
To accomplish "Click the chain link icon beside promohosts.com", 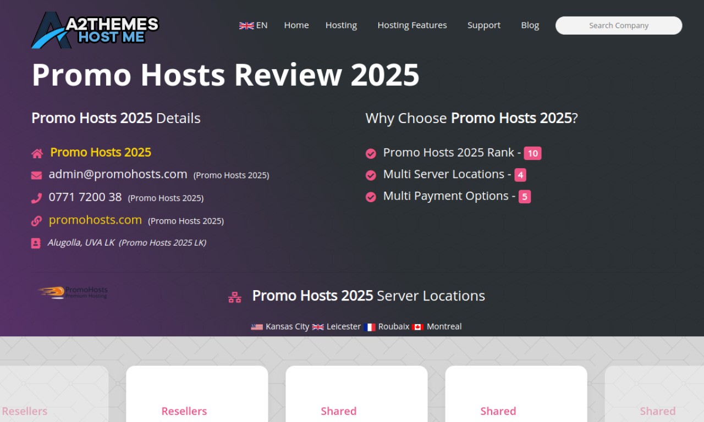I will [x=36, y=221].
